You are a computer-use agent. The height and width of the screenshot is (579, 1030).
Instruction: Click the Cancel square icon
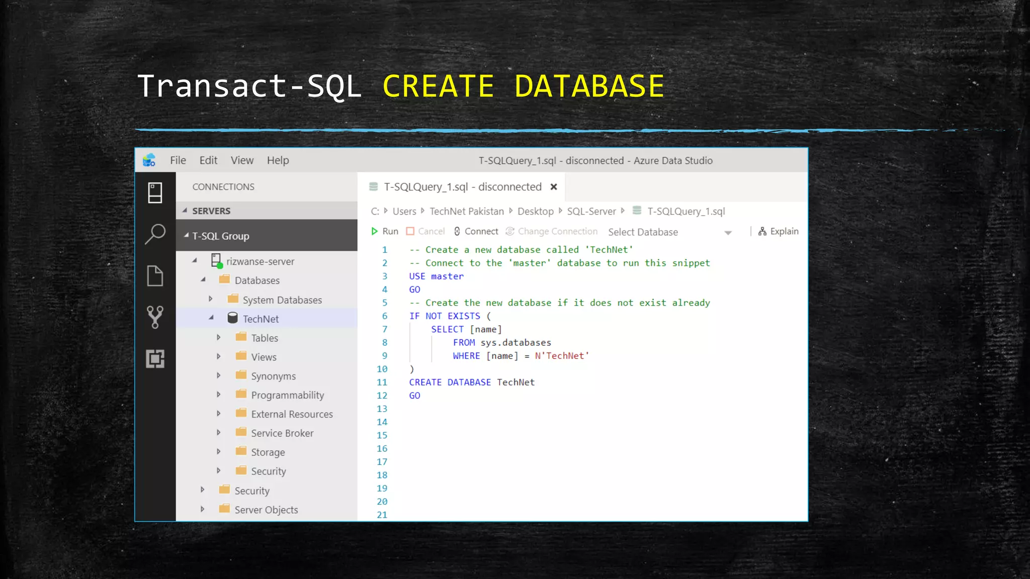(410, 231)
